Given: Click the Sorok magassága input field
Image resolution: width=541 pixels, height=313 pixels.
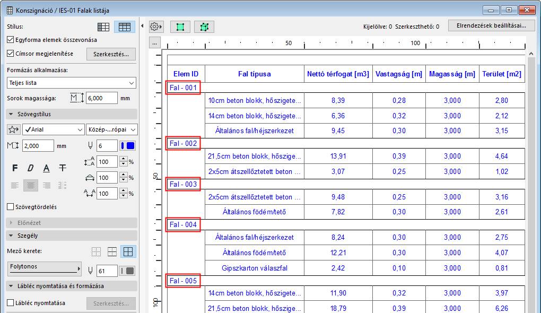Looking at the screenshot, I should pyautogui.click(x=101, y=98).
